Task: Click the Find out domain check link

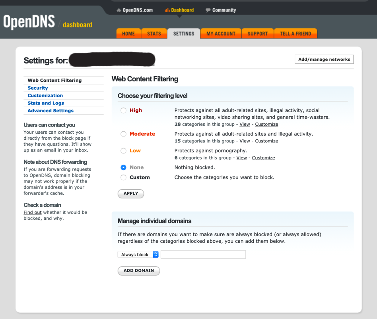Action: click(x=33, y=212)
